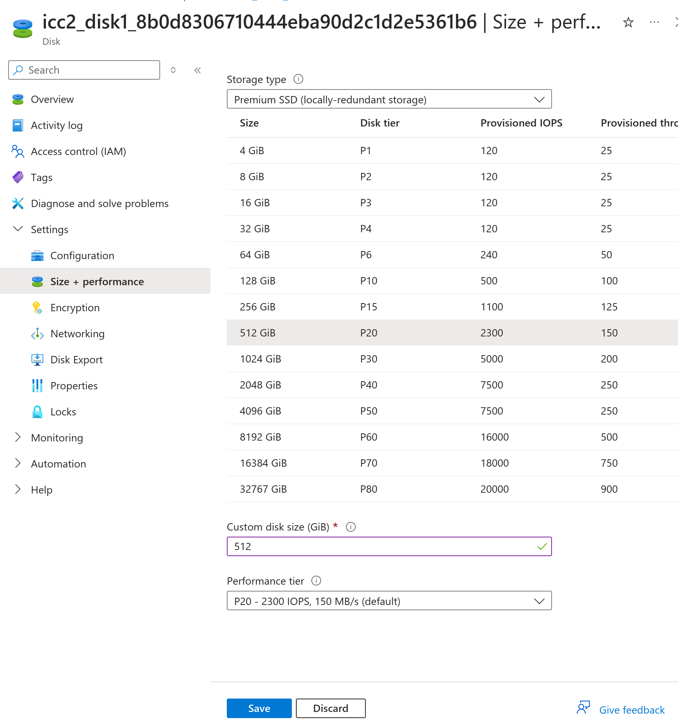This screenshot has width=678, height=725.
Task: Click the Access control people icon
Action: (x=18, y=151)
